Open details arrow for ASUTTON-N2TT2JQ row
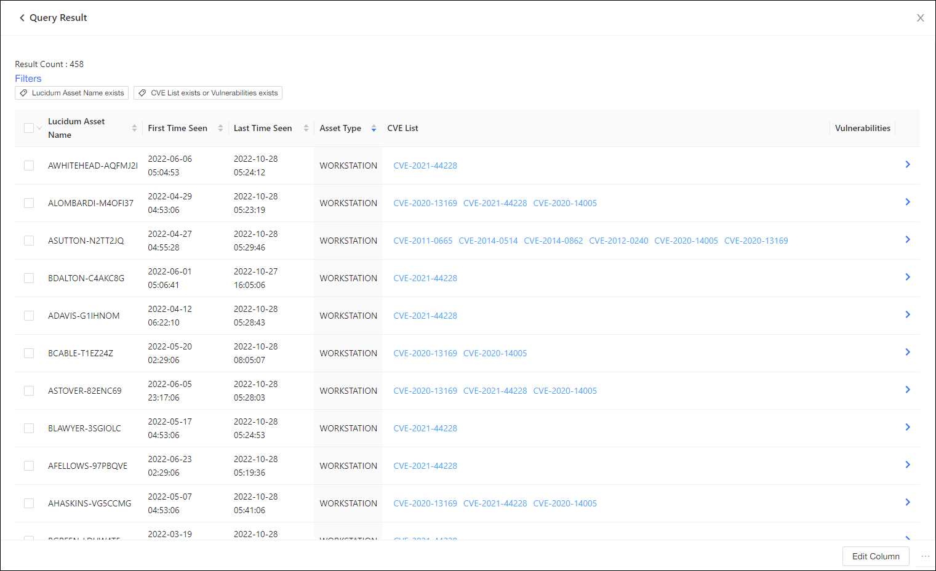The height and width of the screenshot is (571, 936). click(908, 239)
